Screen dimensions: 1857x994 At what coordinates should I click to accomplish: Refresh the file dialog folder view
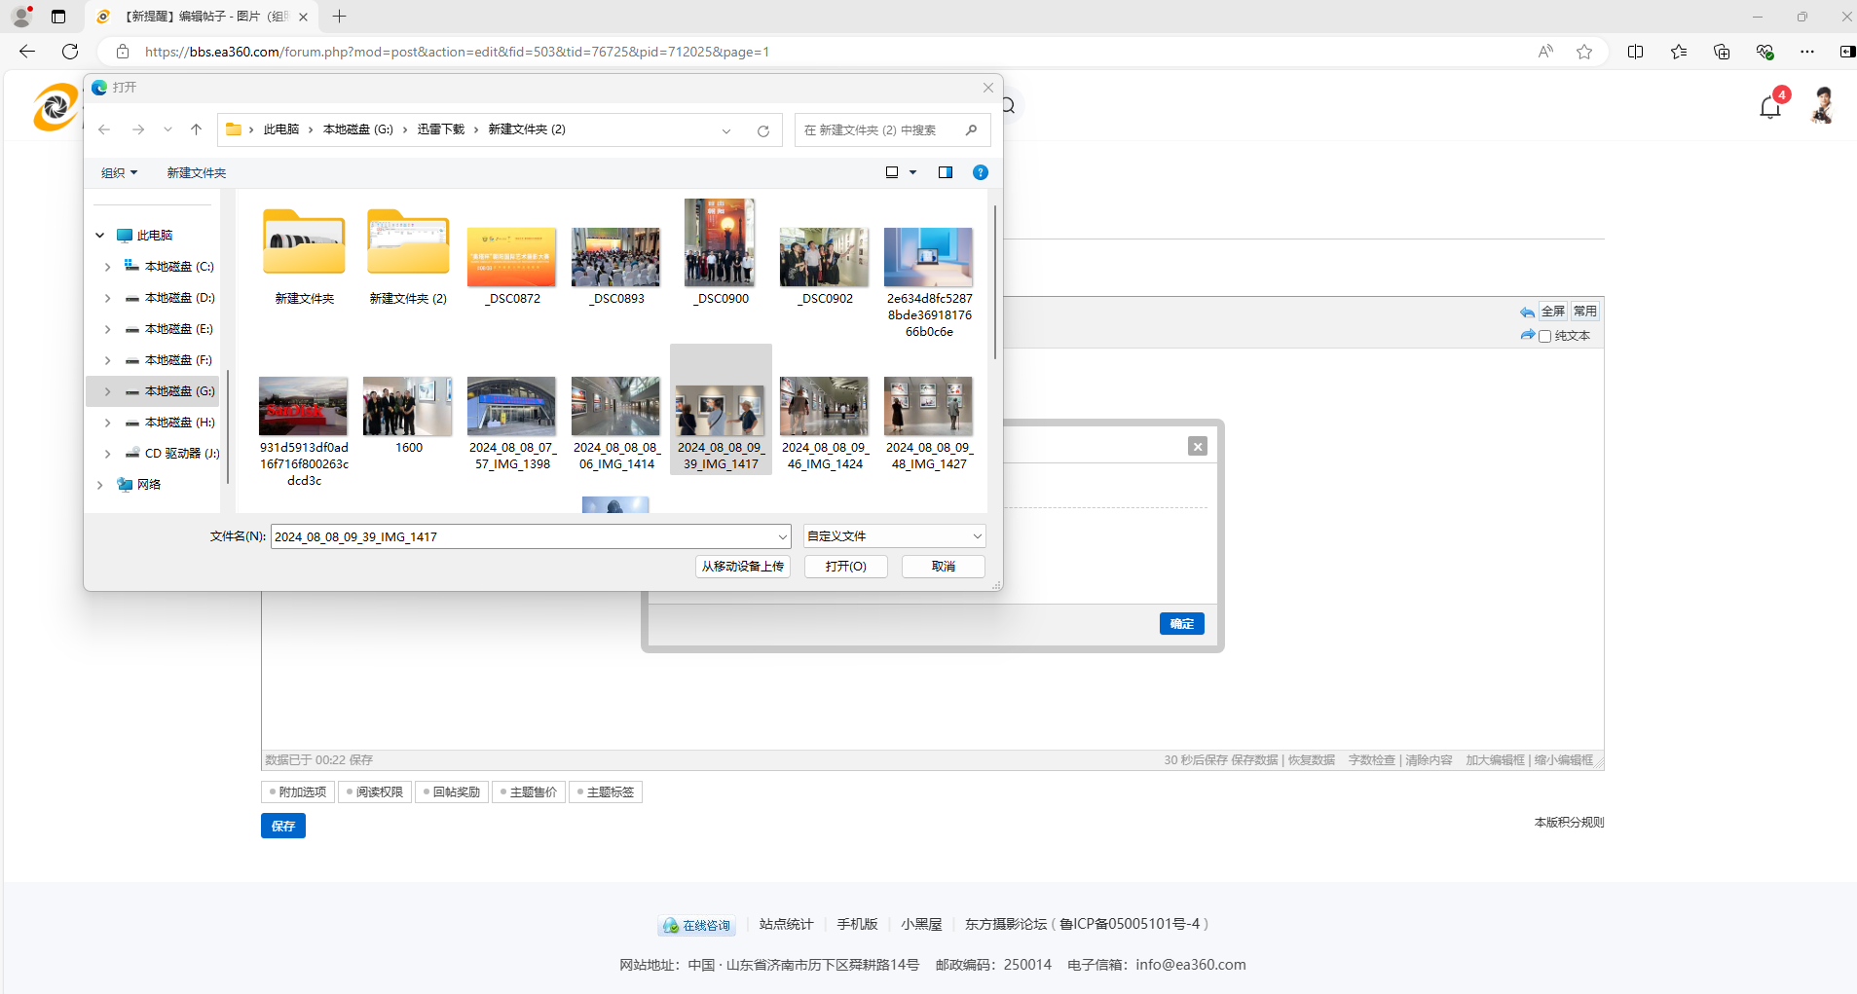(763, 130)
